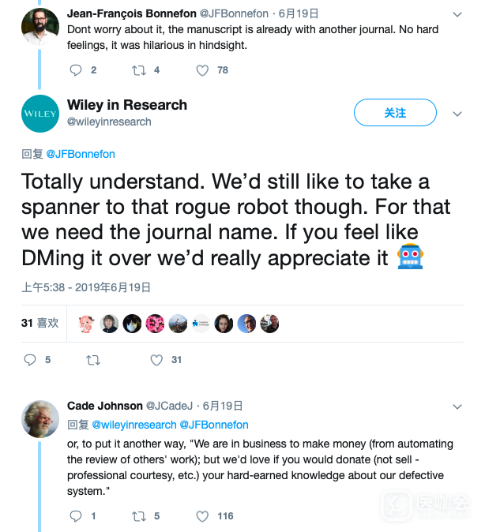
Task: Reply to the Wiley in Research tweet
Action: (31, 360)
